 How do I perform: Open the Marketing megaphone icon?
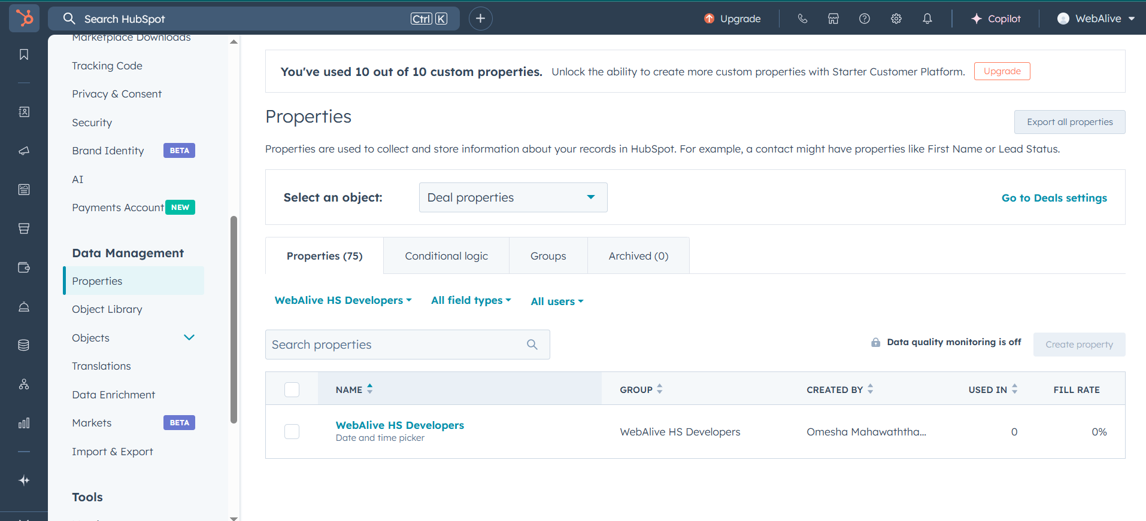pos(24,151)
